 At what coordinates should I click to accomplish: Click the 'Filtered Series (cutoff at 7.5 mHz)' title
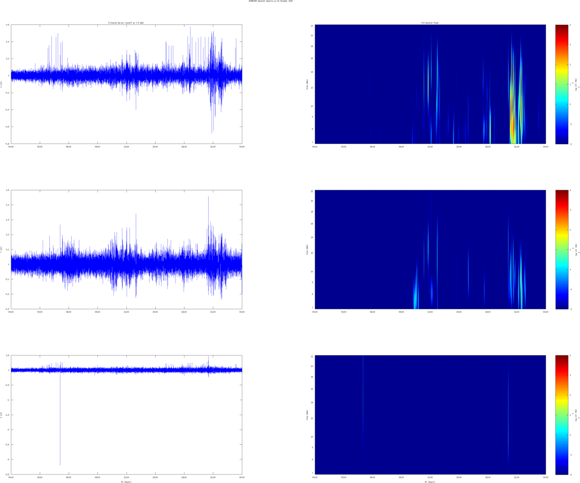click(x=126, y=23)
